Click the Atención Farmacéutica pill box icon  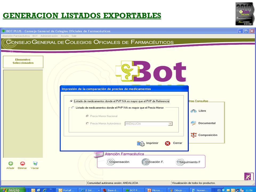pyautogui.click(x=99, y=154)
